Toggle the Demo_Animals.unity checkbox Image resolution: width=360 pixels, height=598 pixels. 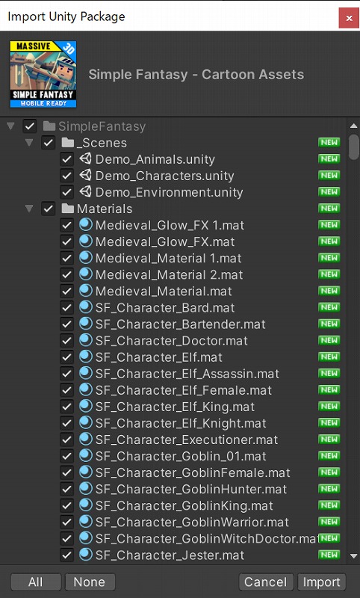tap(66, 159)
